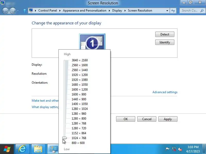
Task: Click the Forward navigation arrow button
Action: [x=13, y=11]
